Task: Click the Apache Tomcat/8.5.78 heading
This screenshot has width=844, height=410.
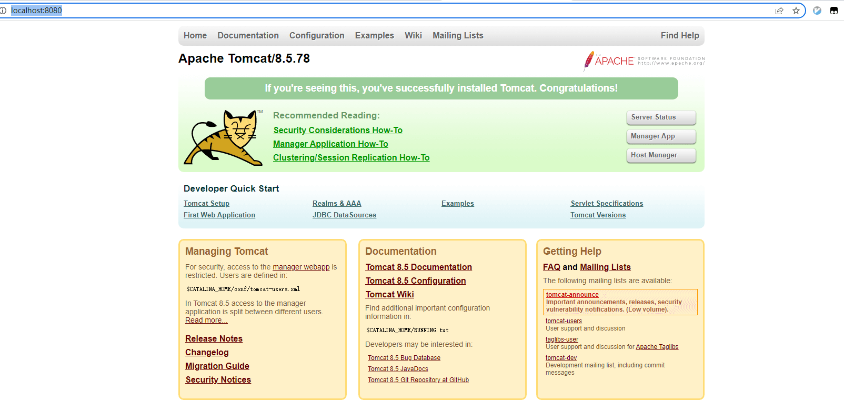Action: [x=244, y=58]
